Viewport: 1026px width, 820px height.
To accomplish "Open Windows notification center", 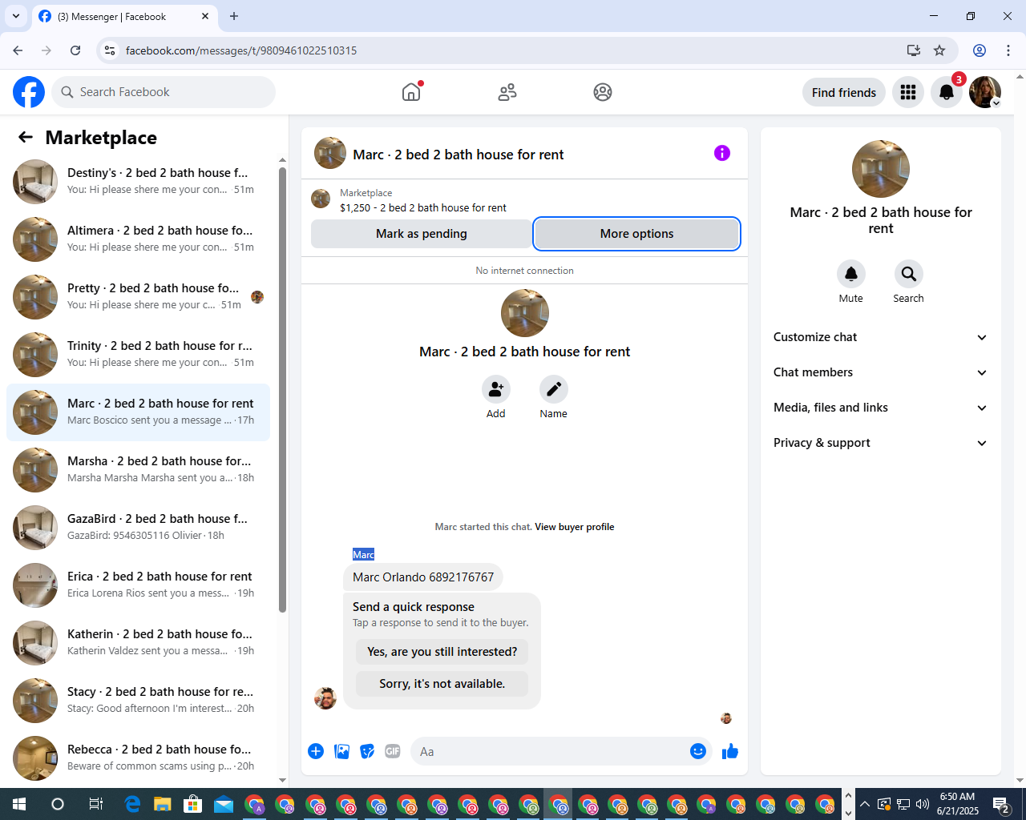I will [x=1001, y=804].
